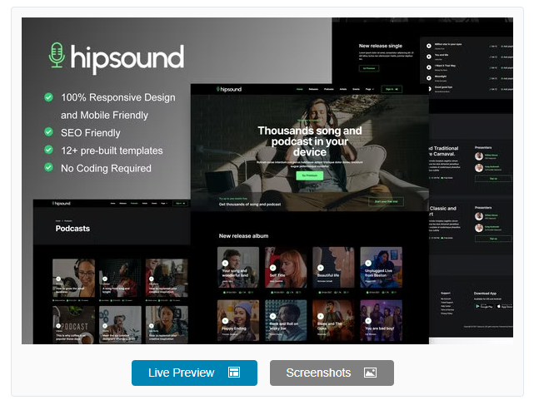This screenshot has height=400, width=534.
Task: Select the 'Beautiful life' album thumbnail
Action: (333, 268)
